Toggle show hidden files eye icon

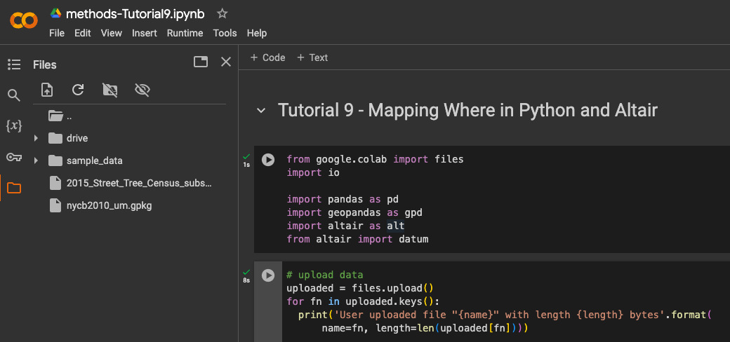click(142, 90)
